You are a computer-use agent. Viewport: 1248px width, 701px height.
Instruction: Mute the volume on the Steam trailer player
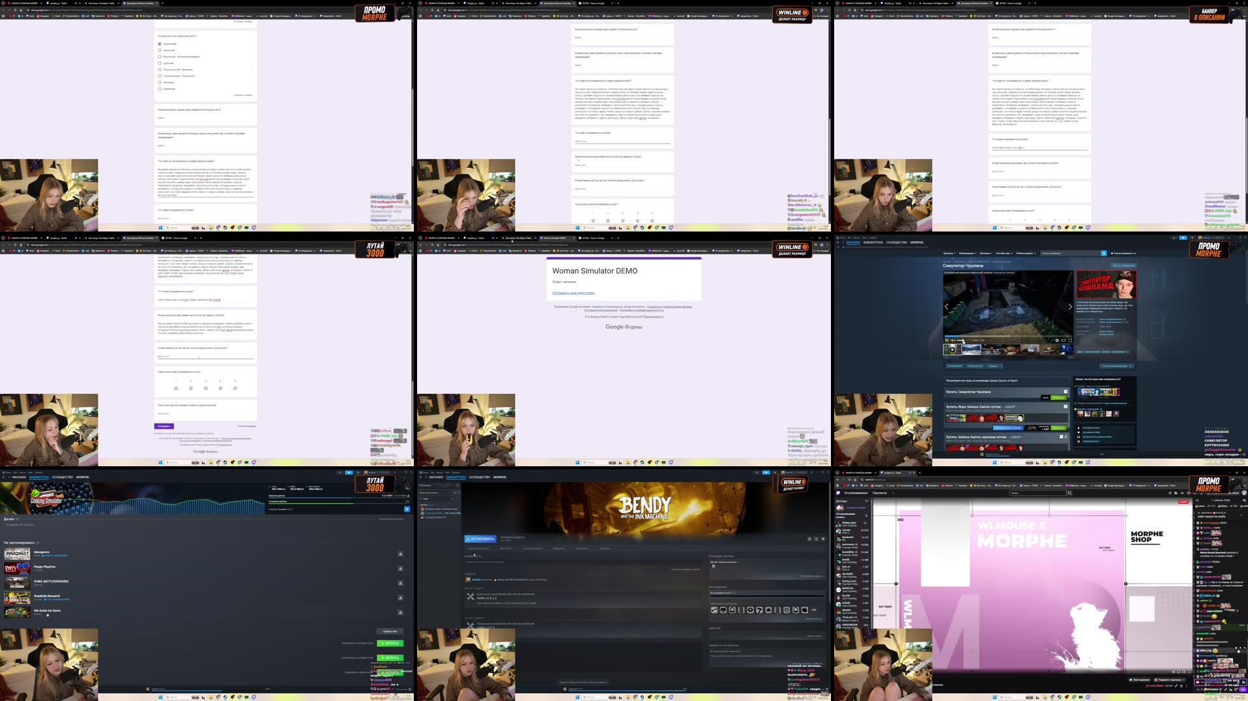coord(952,340)
